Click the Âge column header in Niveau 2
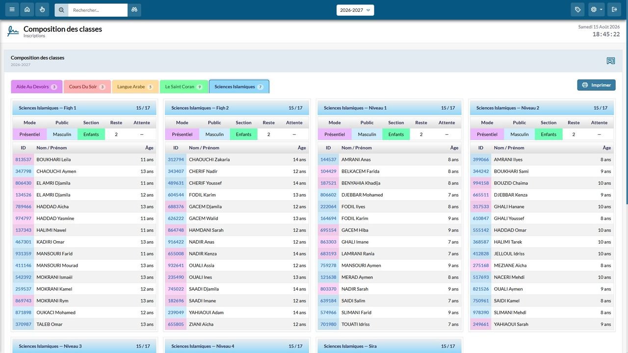Screen dimensions: 628x353 (607, 148)
